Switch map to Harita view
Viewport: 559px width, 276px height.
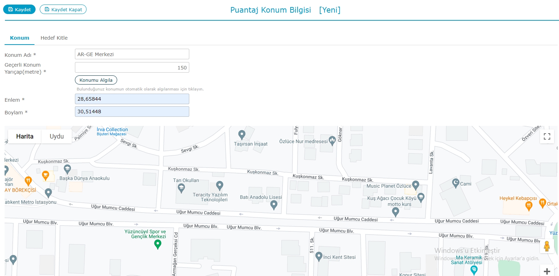(25, 136)
